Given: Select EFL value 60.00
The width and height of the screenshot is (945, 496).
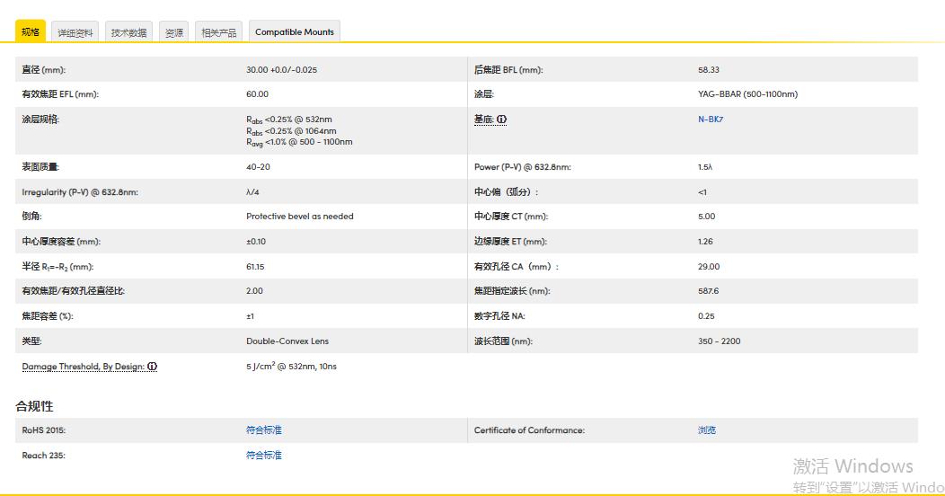Looking at the screenshot, I should [257, 94].
